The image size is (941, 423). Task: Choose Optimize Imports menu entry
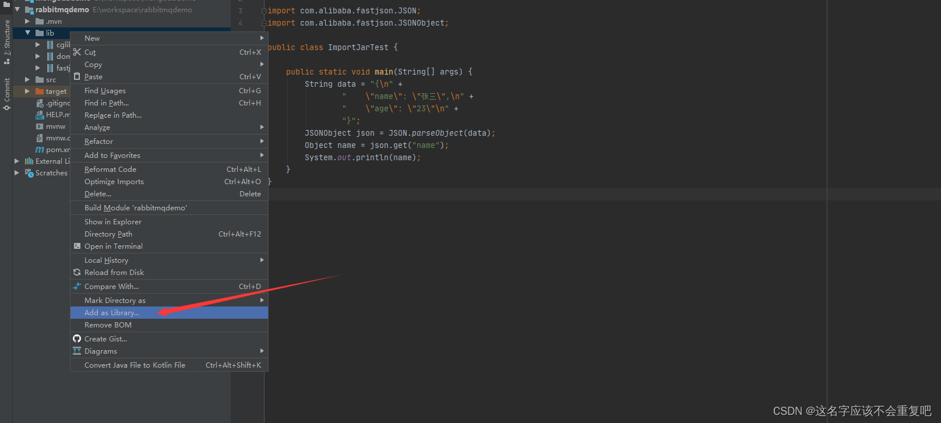click(169, 181)
